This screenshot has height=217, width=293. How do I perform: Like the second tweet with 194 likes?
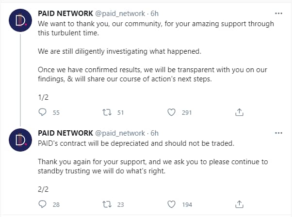[171, 204]
